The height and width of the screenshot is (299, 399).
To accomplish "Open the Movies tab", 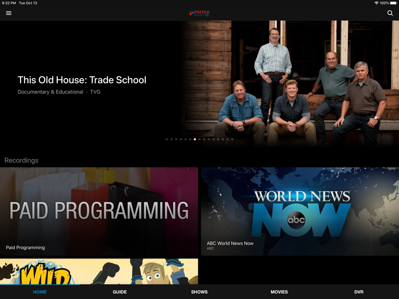I will pyautogui.click(x=279, y=292).
